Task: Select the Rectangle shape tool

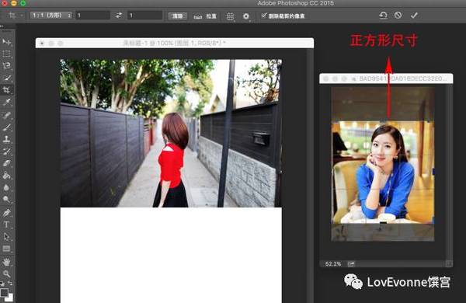Action: (6, 249)
